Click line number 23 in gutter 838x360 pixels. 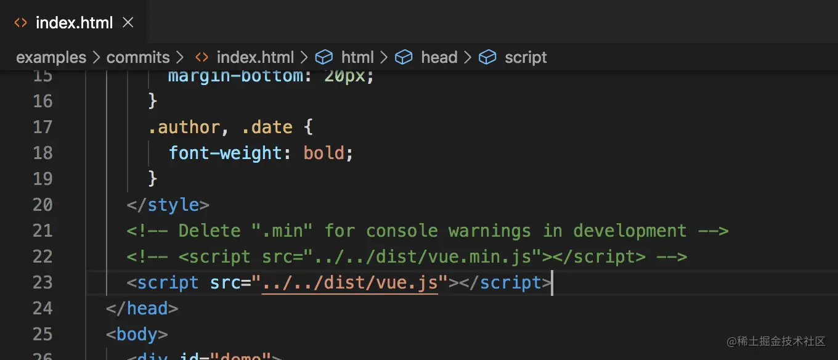[x=43, y=282]
